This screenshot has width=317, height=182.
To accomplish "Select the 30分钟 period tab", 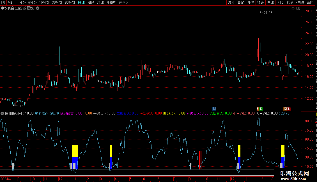I will point(57,3).
